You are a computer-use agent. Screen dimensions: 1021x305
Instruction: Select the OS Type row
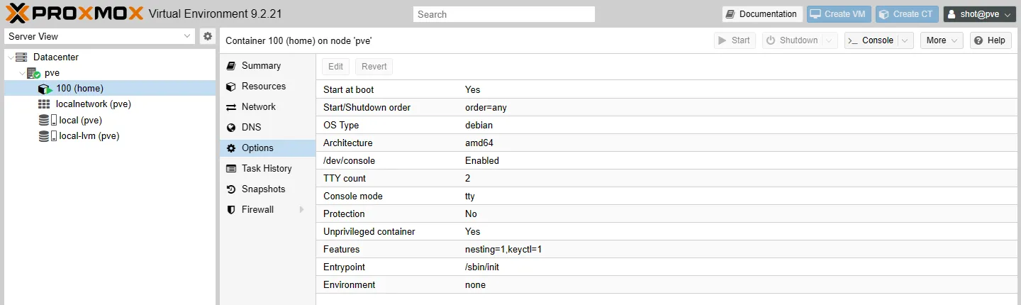pyautogui.click(x=666, y=126)
